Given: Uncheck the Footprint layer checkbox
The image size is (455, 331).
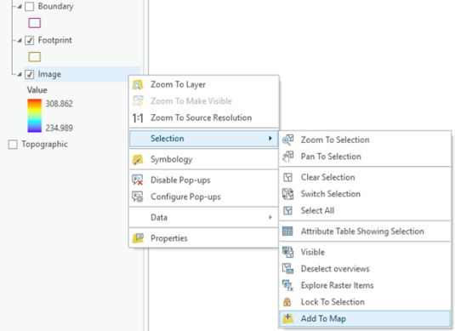Looking at the screenshot, I should pos(29,40).
